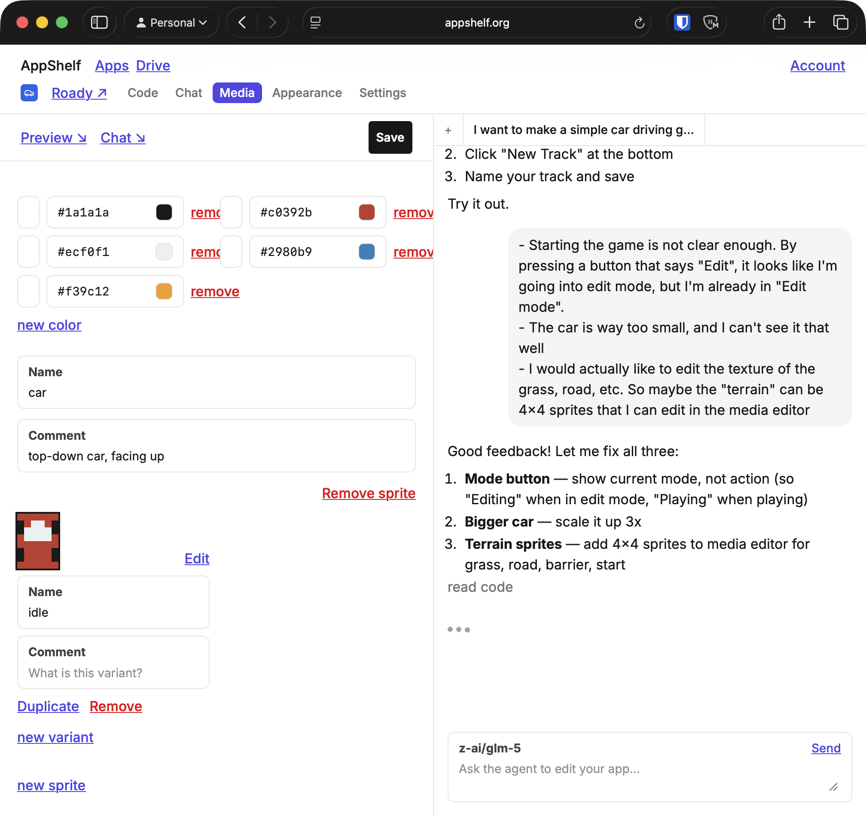Open the Personal profile dropdown
The height and width of the screenshot is (816, 866).
171,22
